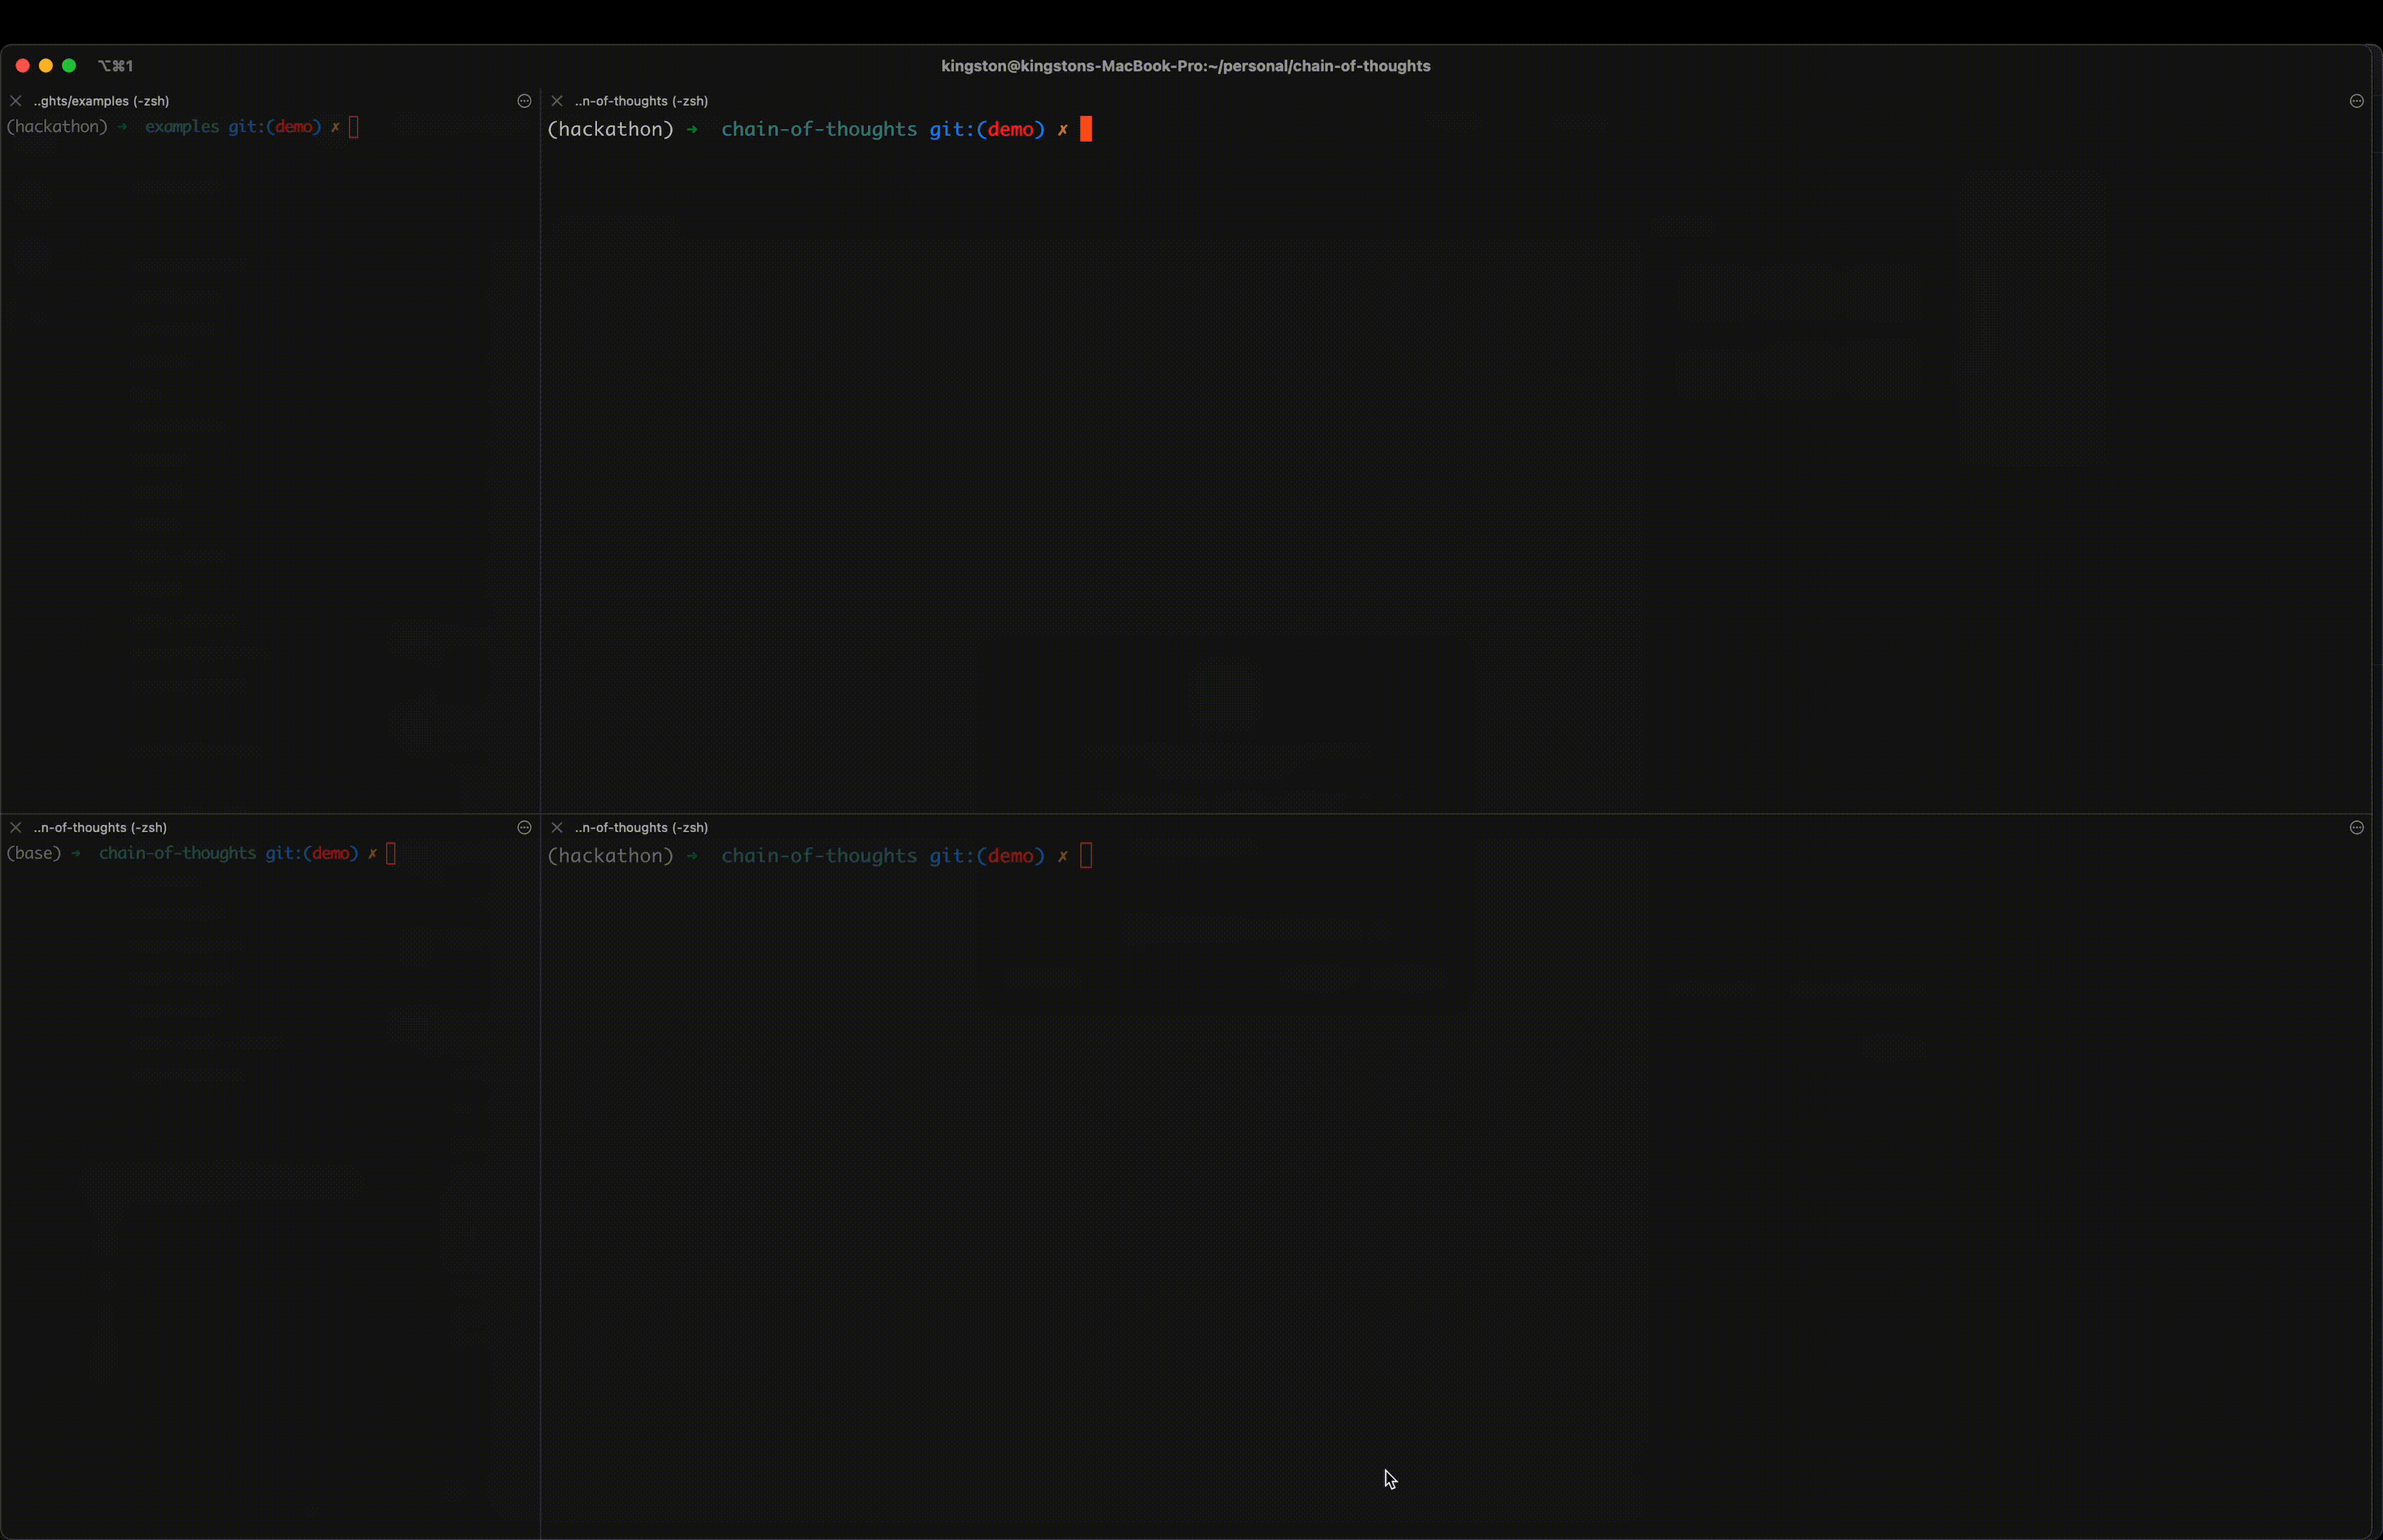
Task: Focus the (base) terminal pane at its prompt
Action: coord(391,853)
